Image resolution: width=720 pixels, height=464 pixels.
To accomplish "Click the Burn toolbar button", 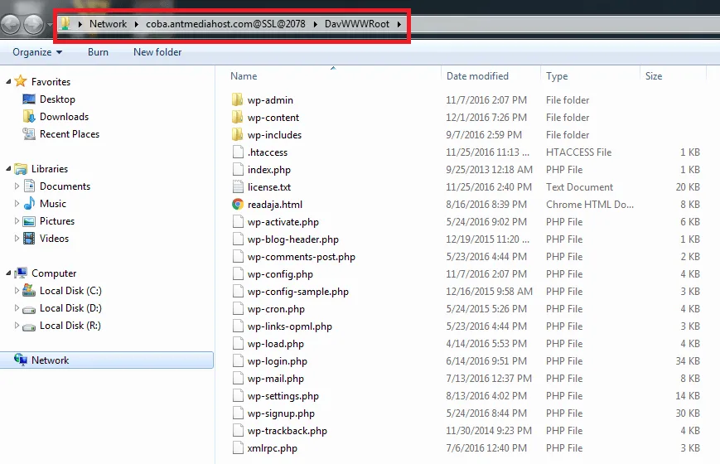I will click(x=98, y=52).
